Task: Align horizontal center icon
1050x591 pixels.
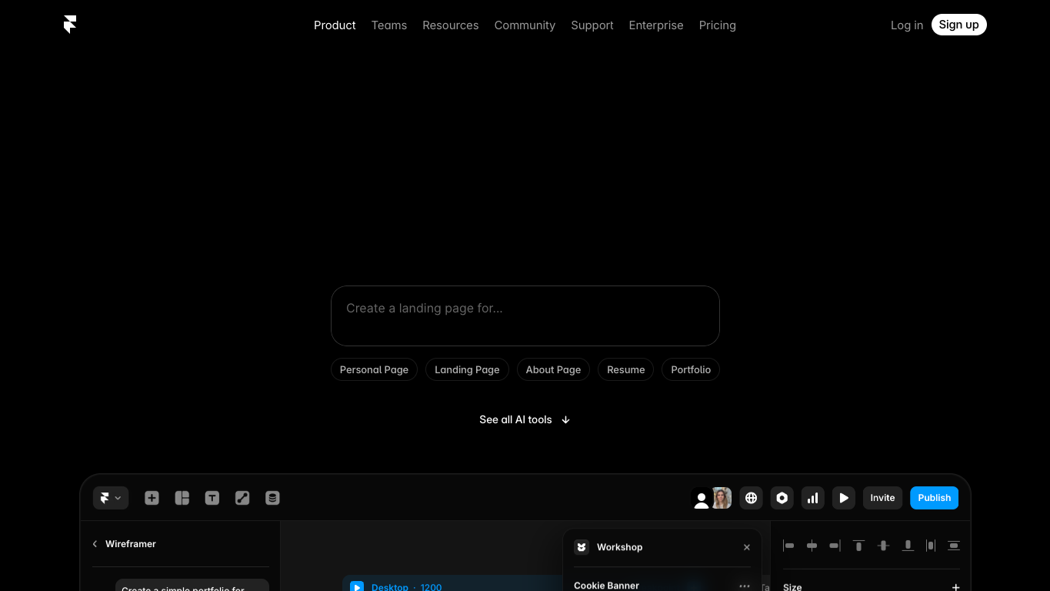Action: (812, 546)
